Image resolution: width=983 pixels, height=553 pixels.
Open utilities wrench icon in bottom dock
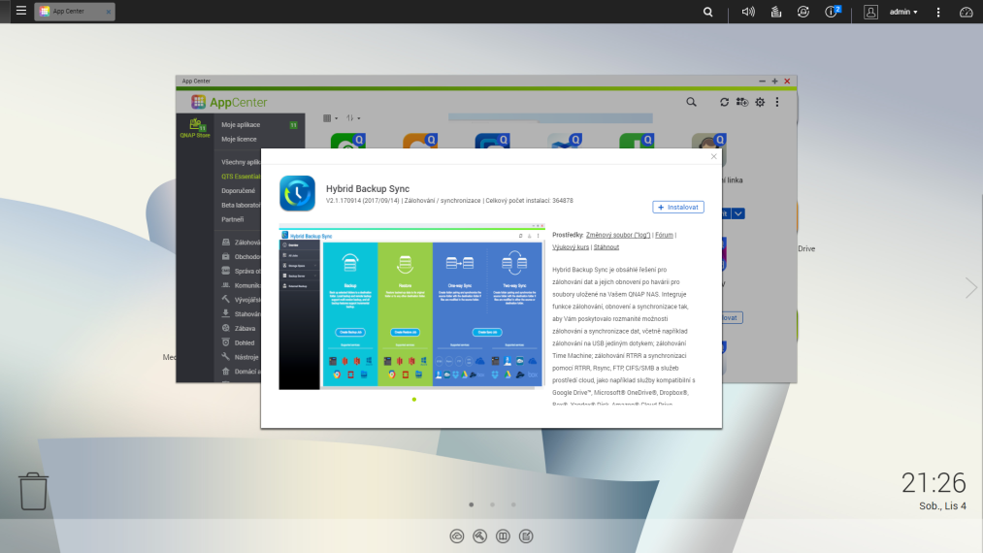click(x=479, y=537)
